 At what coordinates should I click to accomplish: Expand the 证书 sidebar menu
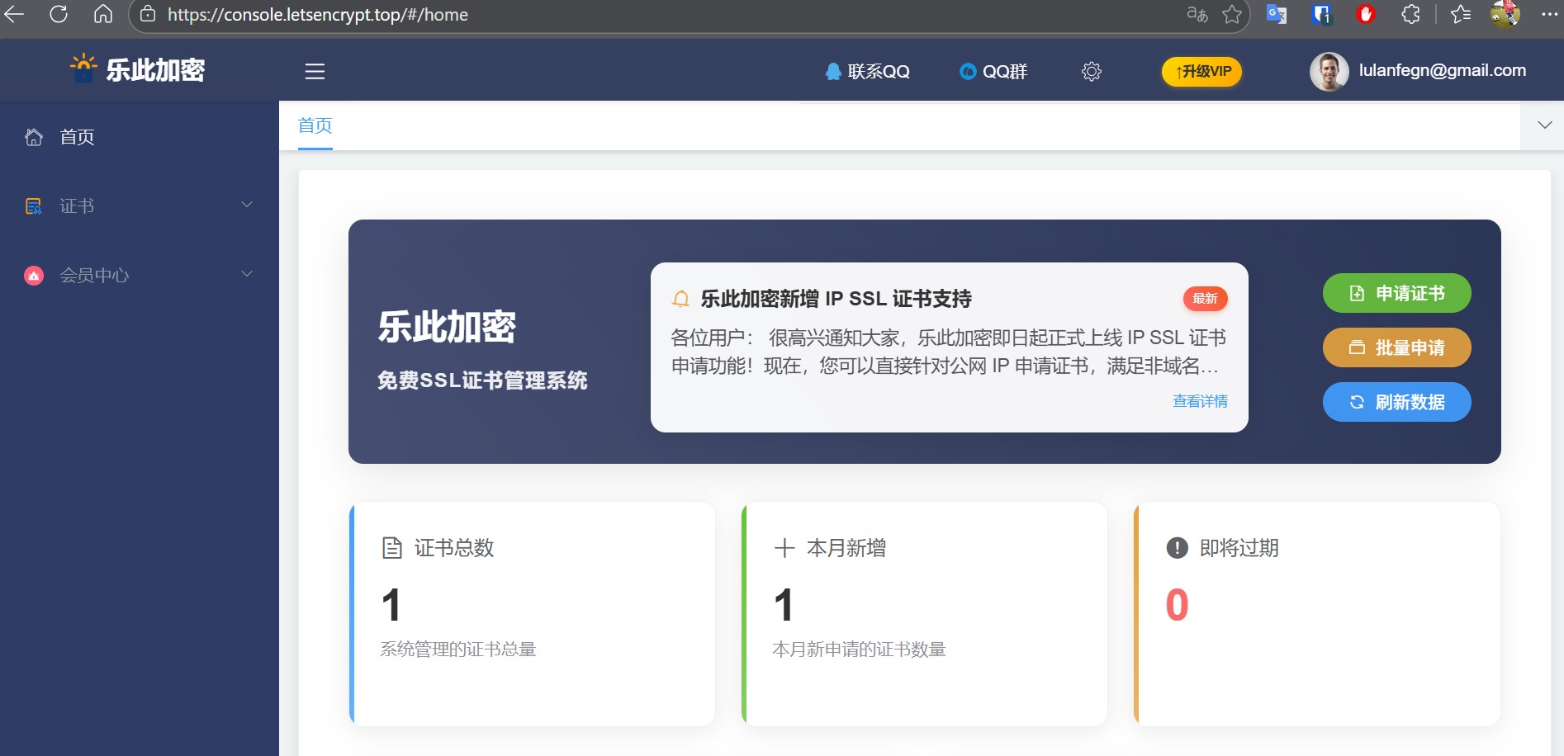pos(139,206)
